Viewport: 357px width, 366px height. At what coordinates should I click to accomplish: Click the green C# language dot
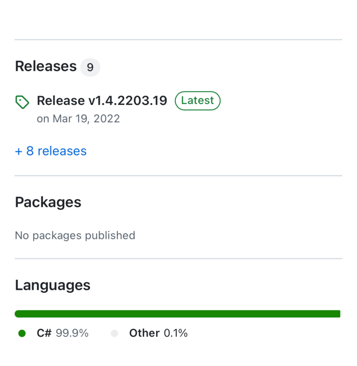[22, 333]
